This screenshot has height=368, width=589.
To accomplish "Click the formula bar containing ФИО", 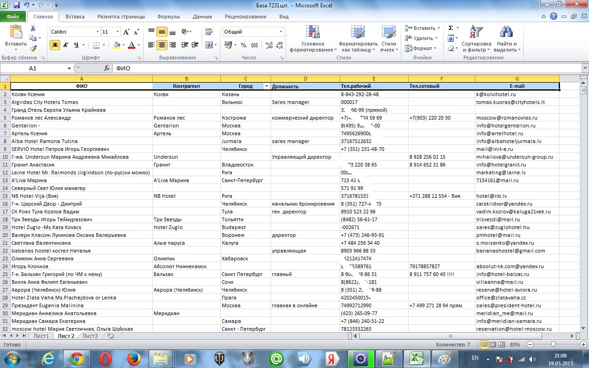I will tap(346, 68).
